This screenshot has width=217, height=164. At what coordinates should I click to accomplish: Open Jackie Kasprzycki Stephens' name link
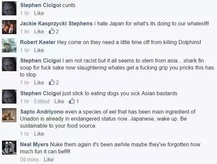point(56,24)
